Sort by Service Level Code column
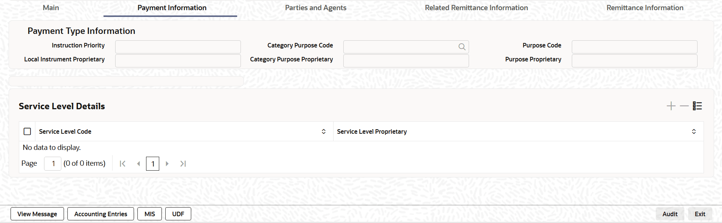Image resolution: width=722 pixels, height=223 pixels. click(x=323, y=131)
